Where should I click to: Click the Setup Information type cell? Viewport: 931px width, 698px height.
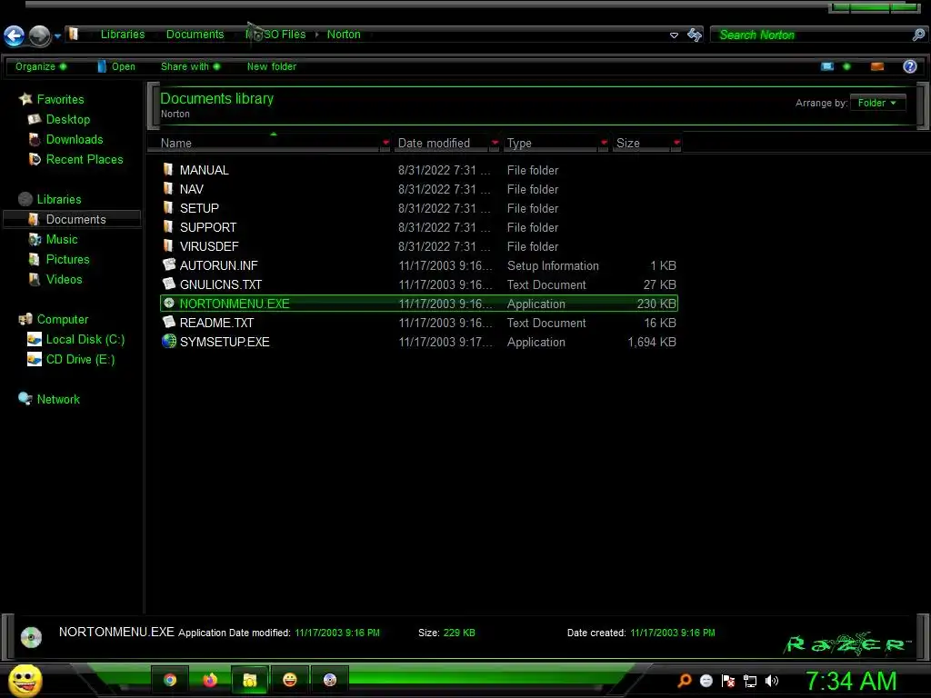(x=553, y=266)
